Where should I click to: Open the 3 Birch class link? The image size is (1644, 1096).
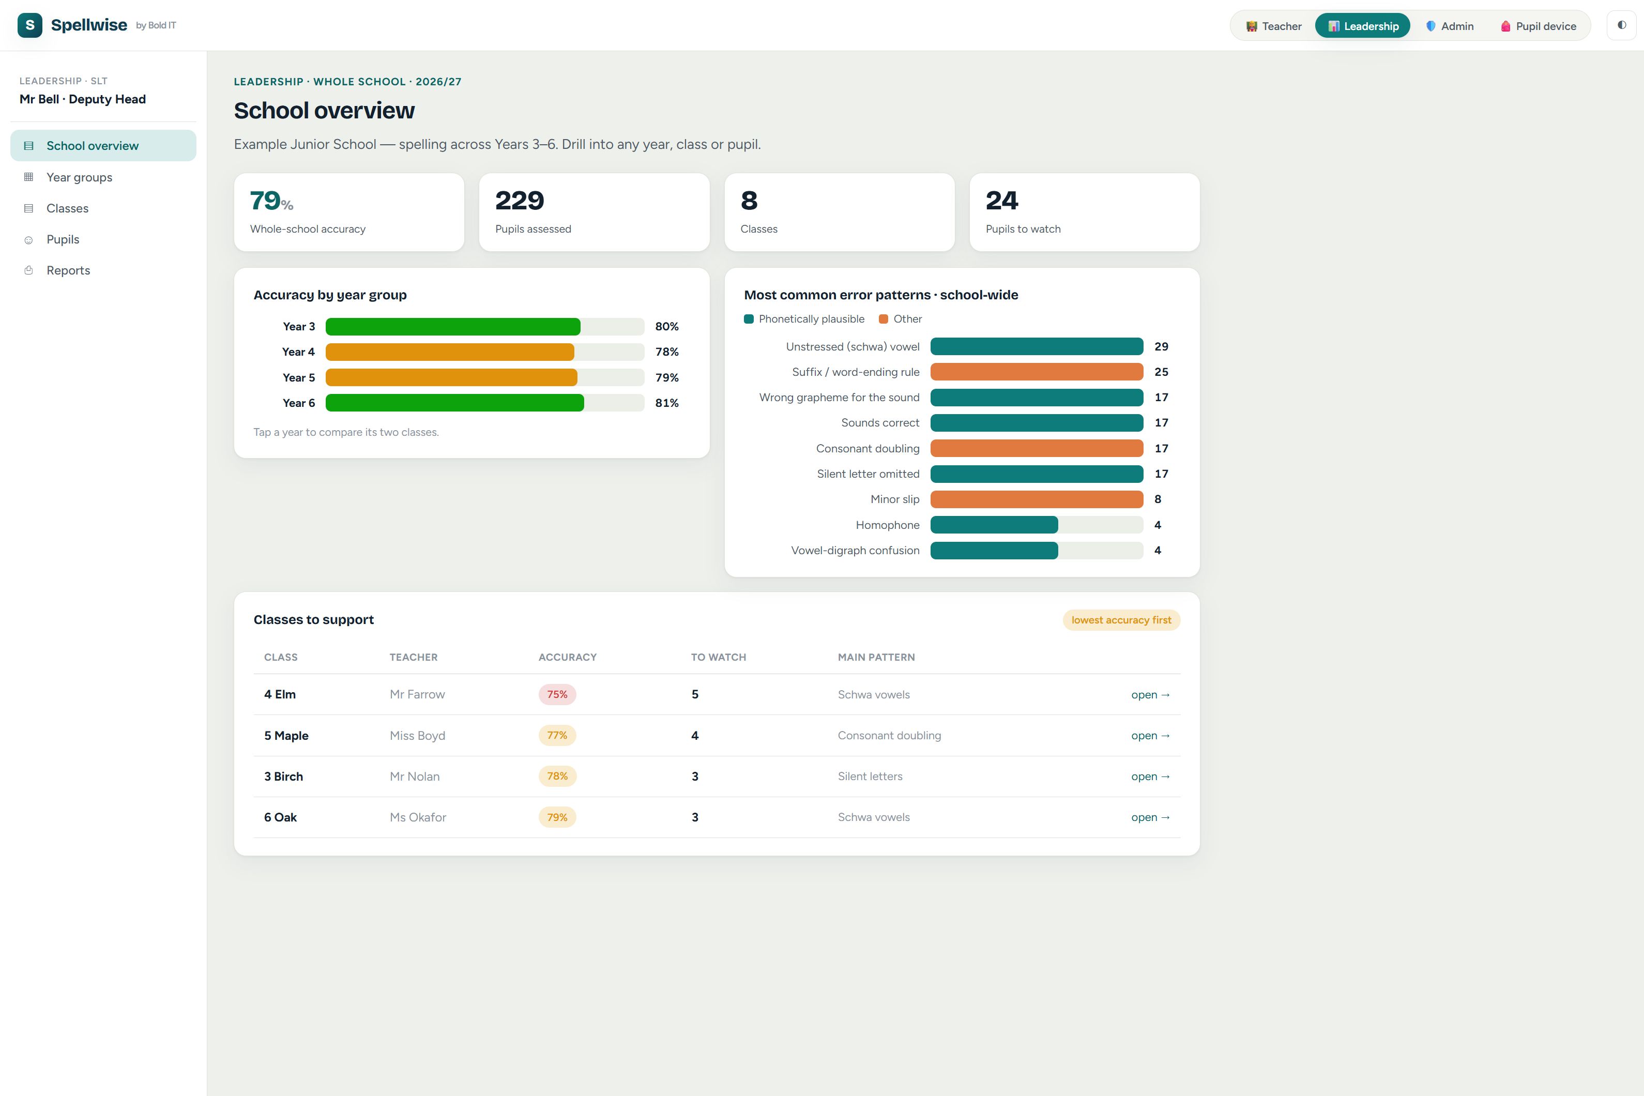click(x=1150, y=776)
